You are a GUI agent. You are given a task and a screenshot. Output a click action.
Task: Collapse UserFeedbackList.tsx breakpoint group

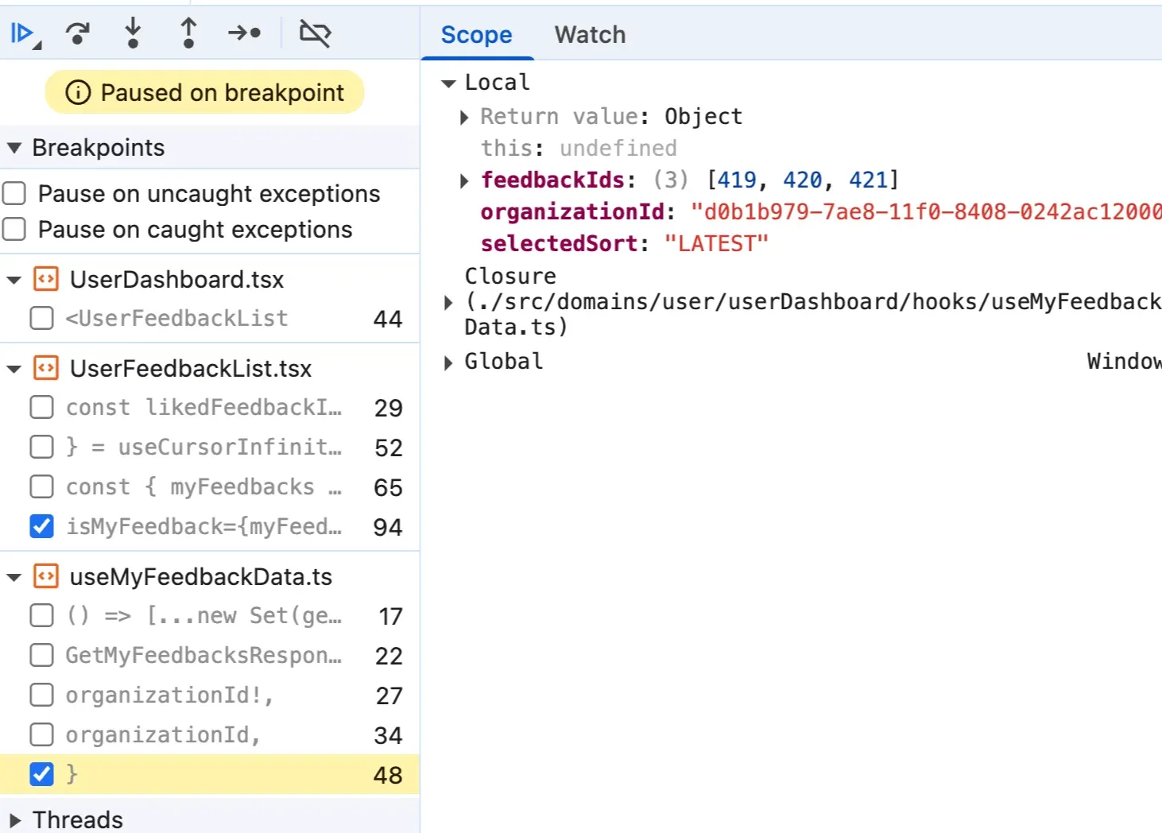coord(14,369)
